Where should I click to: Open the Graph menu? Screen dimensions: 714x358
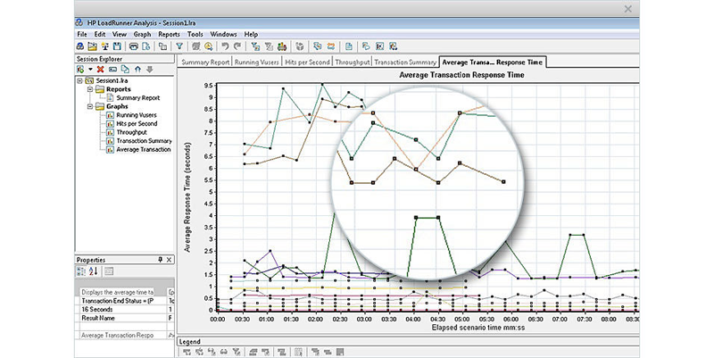pos(142,33)
